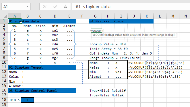
Task: Click the blue control cell B18 showing 1
Action: click(28, 100)
